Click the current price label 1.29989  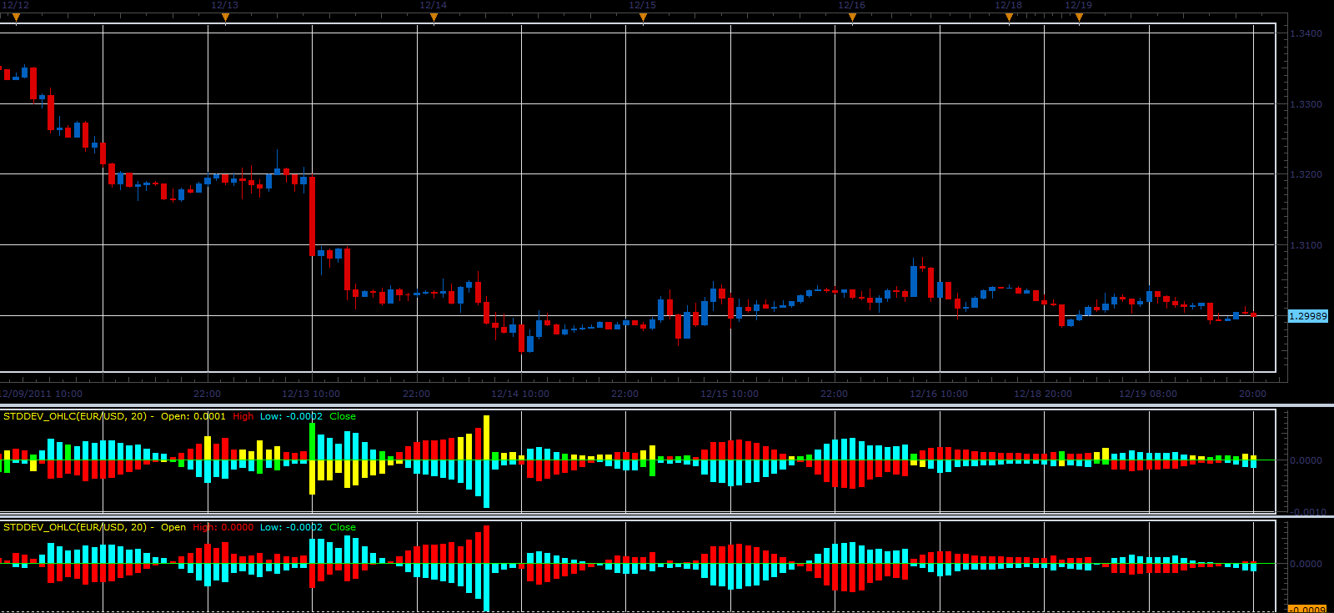coord(1307,316)
